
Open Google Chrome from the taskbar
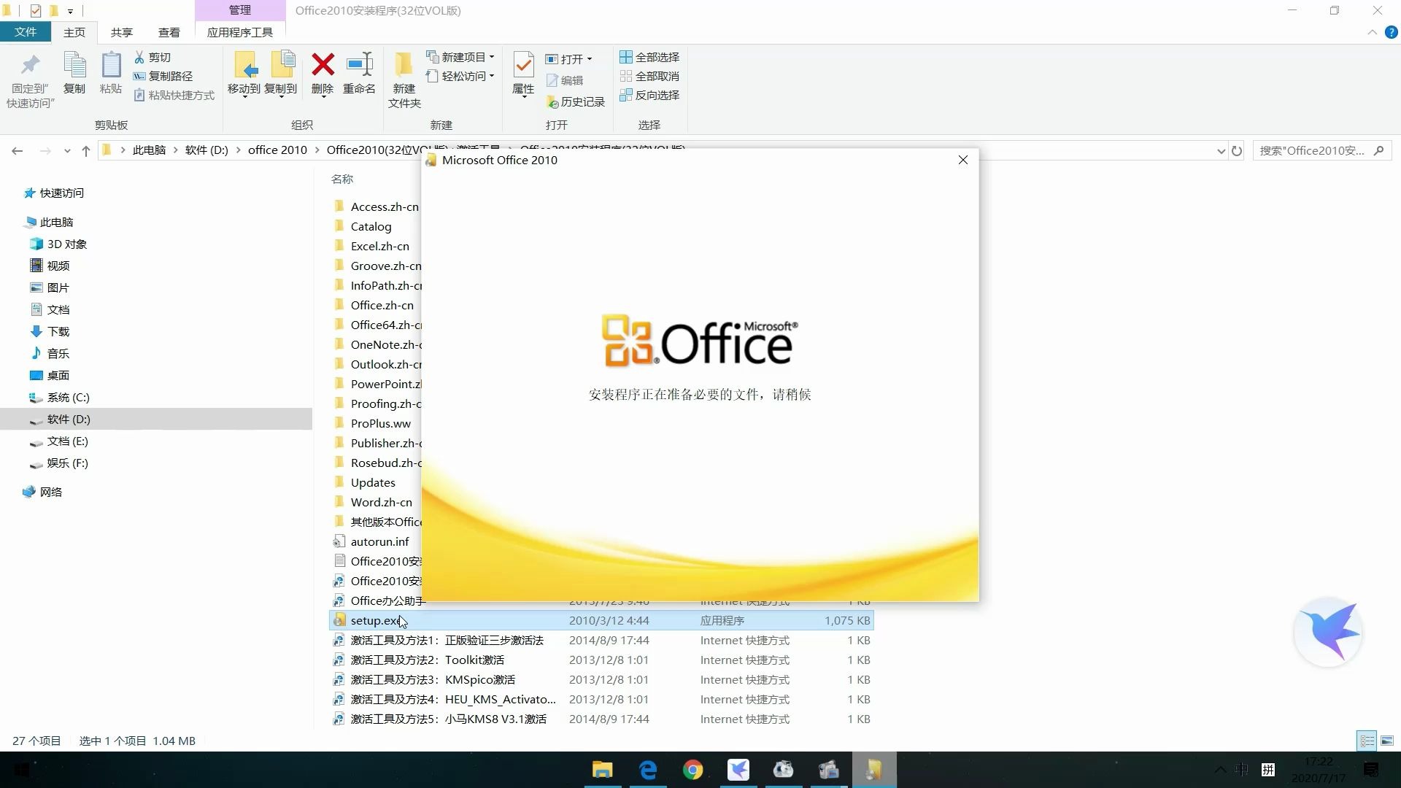(x=693, y=770)
